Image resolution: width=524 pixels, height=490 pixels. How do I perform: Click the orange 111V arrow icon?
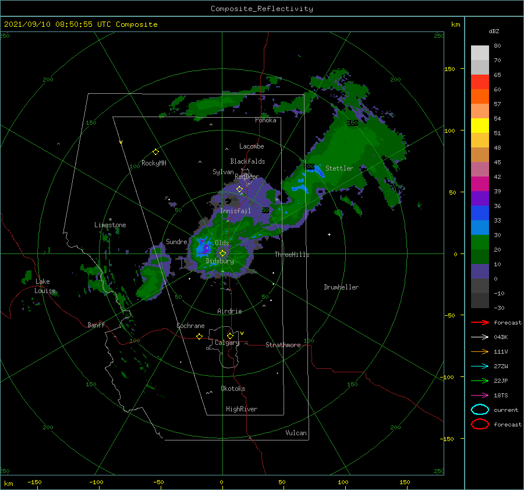(480, 351)
